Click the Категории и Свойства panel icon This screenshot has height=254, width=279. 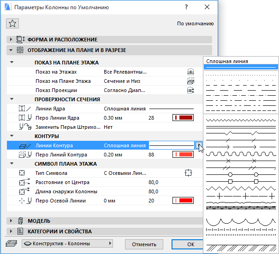point(20,231)
